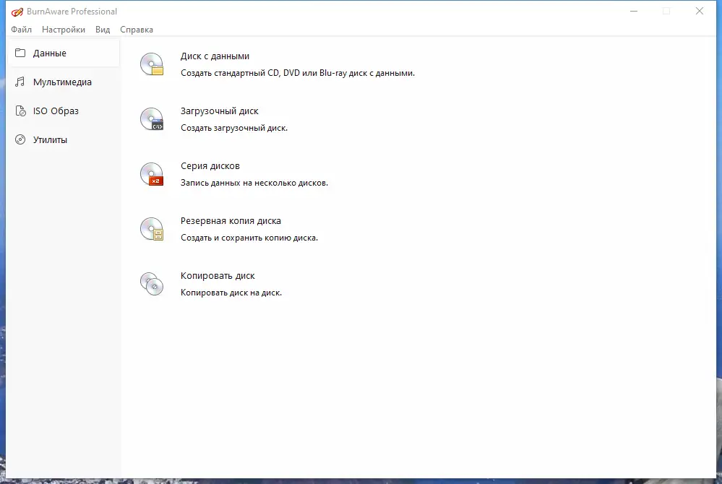This screenshot has height=484, width=722.
Task: Click the Утилиты gear icon in sidebar
Action: (20, 139)
